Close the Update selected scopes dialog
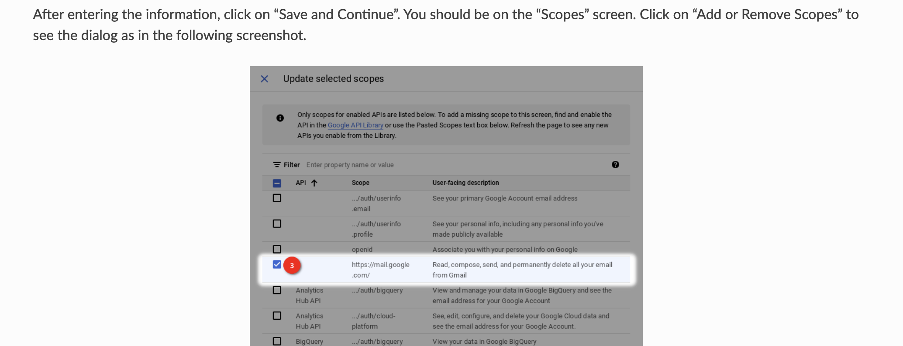The height and width of the screenshot is (346, 903). (x=264, y=79)
